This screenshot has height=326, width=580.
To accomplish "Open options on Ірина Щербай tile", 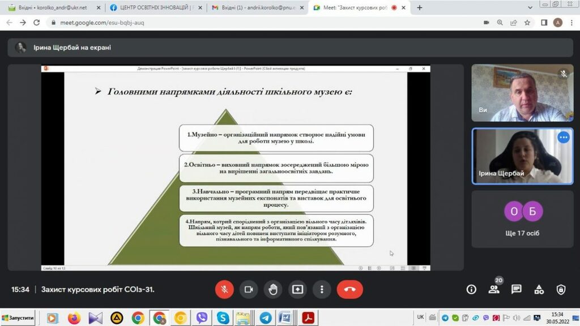I will click(x=563, y=138).
